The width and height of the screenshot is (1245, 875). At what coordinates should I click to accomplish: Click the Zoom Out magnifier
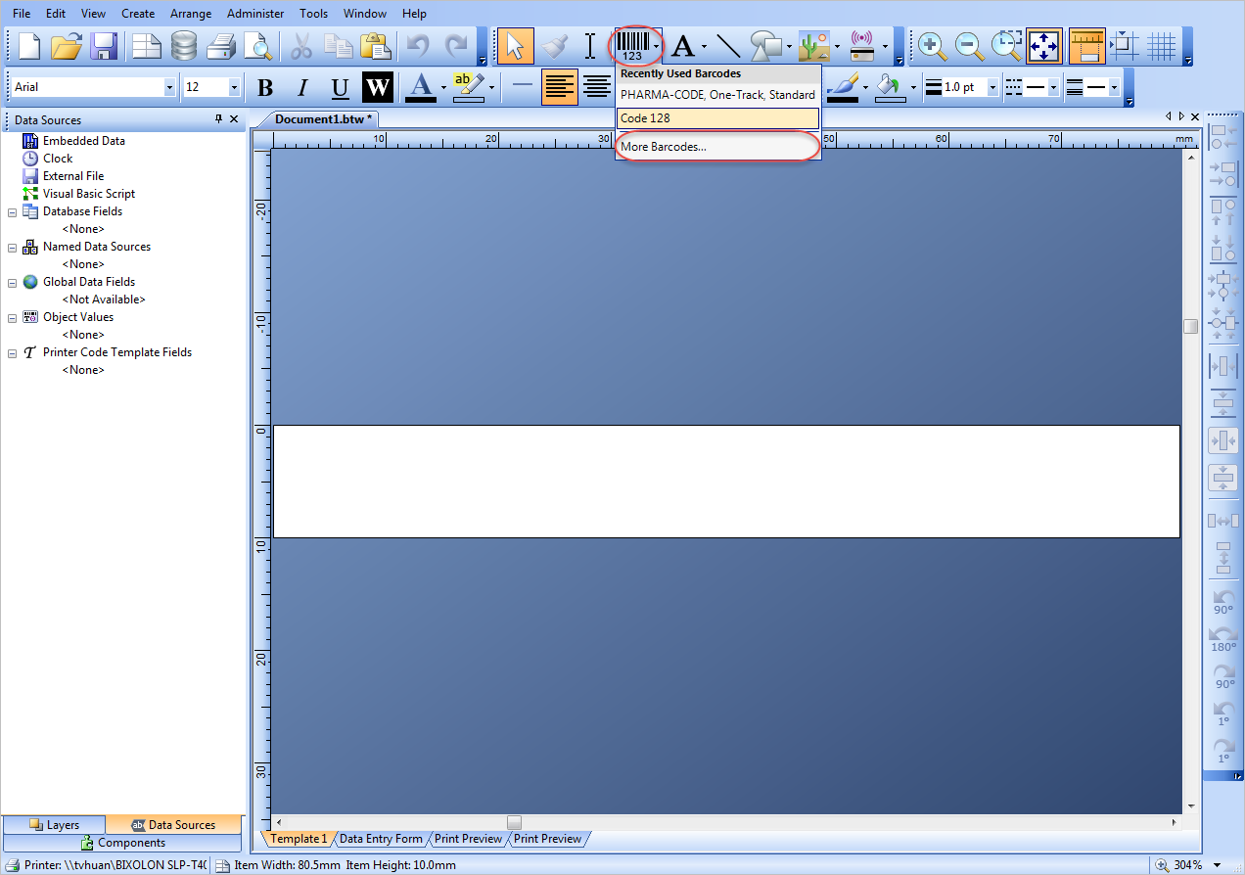pyautogui.click(x=969, y=46)
